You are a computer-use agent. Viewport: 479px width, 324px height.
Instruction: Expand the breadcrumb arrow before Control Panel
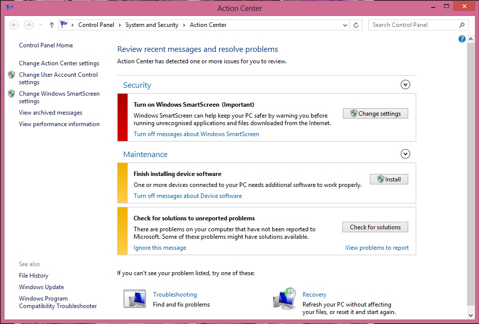click(72, 25)
